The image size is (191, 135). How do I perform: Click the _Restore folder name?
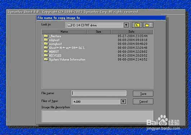[55, 36]
